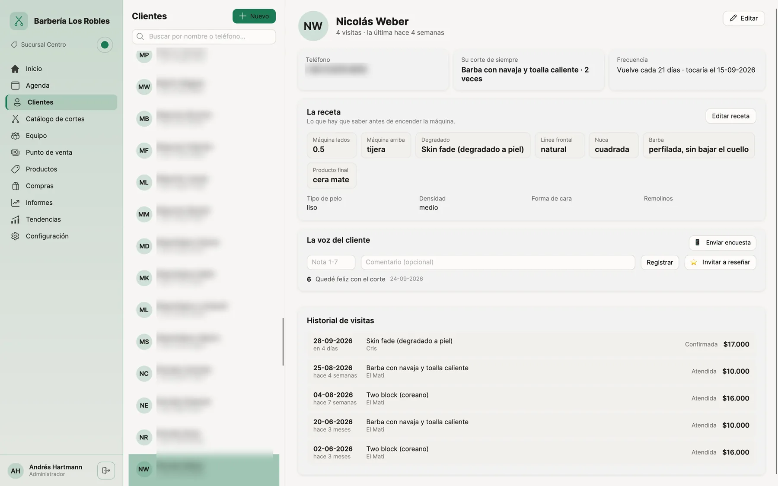Viewport: 778px width, 486px height.
Task: Click the Producto final cera mate chip
Action: click(332, 175)
